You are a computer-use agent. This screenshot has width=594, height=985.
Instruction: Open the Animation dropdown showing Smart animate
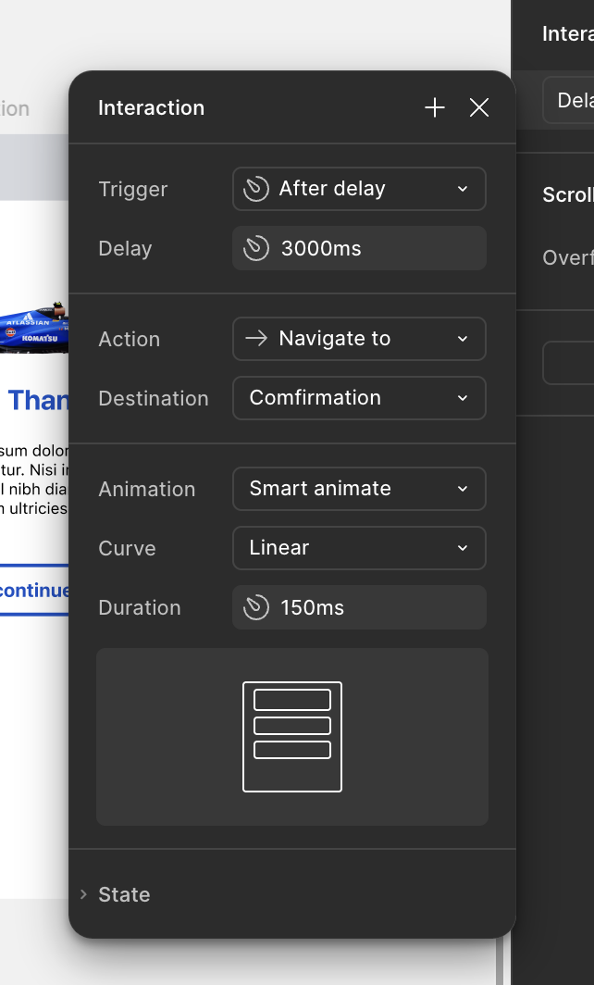coord(359,489)
